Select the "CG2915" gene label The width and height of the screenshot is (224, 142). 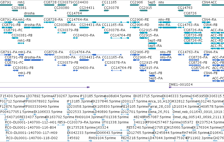click(145, 8)
